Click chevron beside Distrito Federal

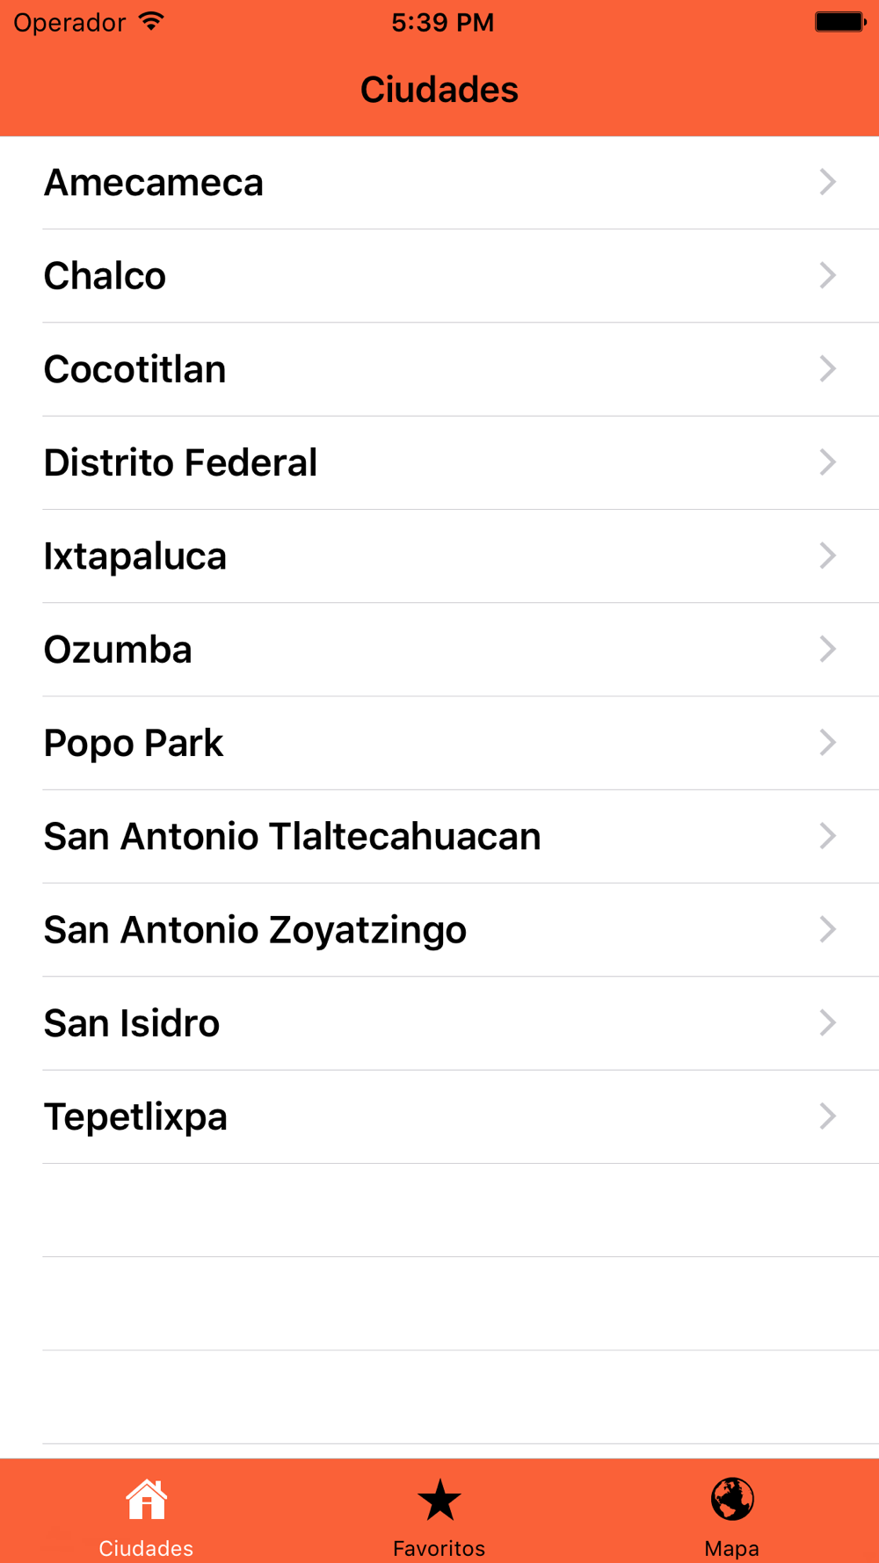[x=827, y=462]
